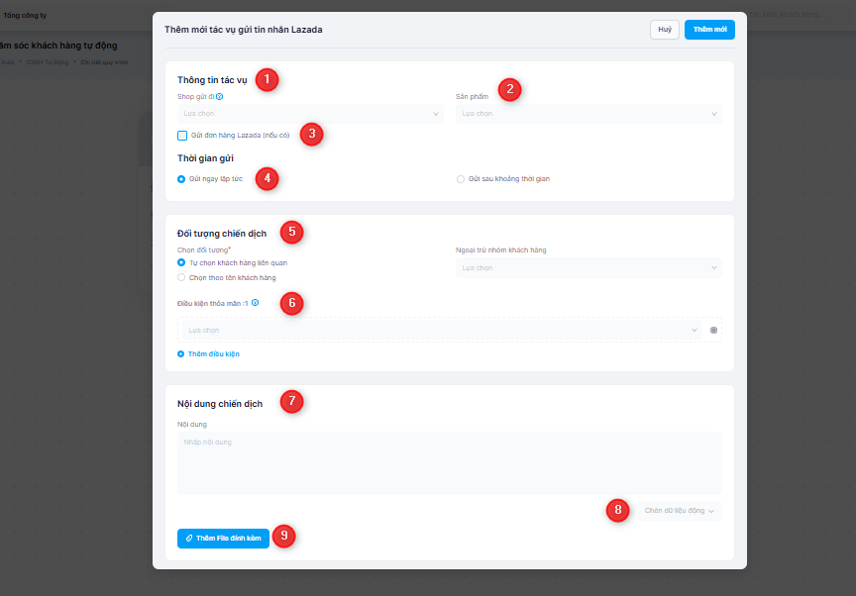This screenshot has height=596, width=856.
Task: Click the help icon next to Điều kiện thỏa mãn
Action: (x=255, y=302)
